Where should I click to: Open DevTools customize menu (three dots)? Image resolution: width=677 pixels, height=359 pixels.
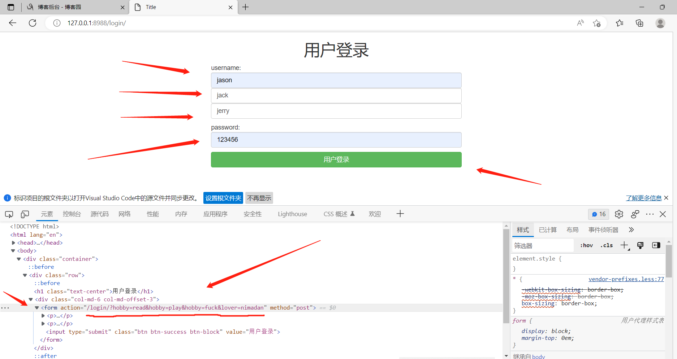(650, 214)
